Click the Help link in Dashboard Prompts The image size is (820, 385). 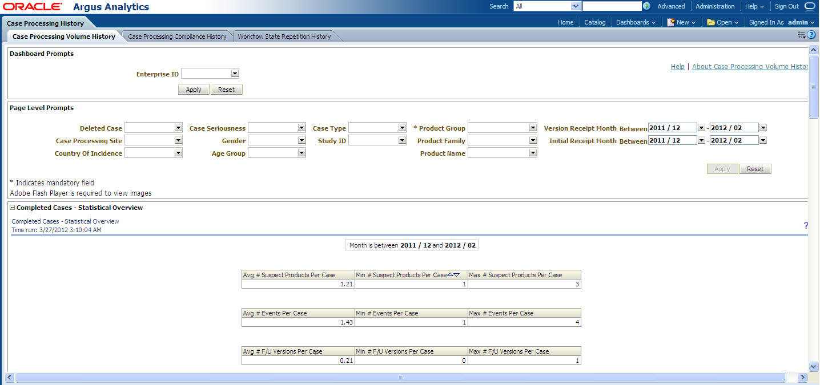678,67
